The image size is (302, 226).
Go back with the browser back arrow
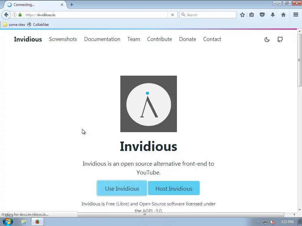(x=6, y=15)
